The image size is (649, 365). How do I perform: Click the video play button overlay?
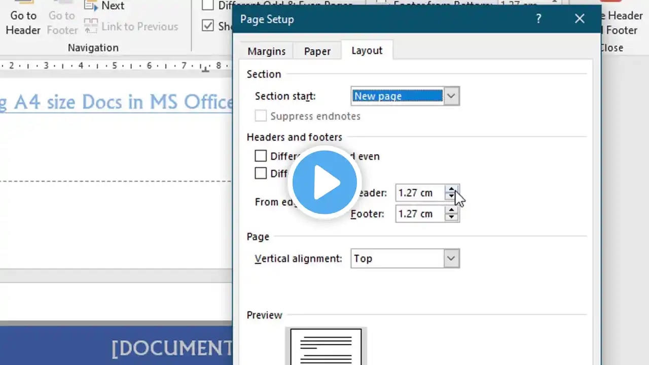tap(324, 182)
